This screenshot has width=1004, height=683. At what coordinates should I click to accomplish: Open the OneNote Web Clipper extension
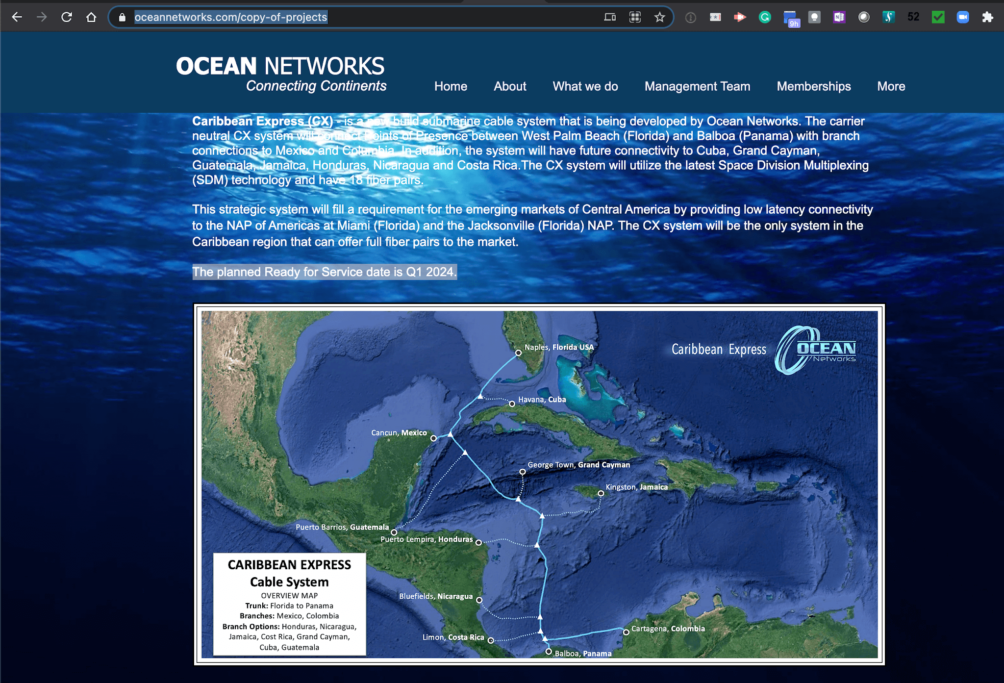point(838,17)
